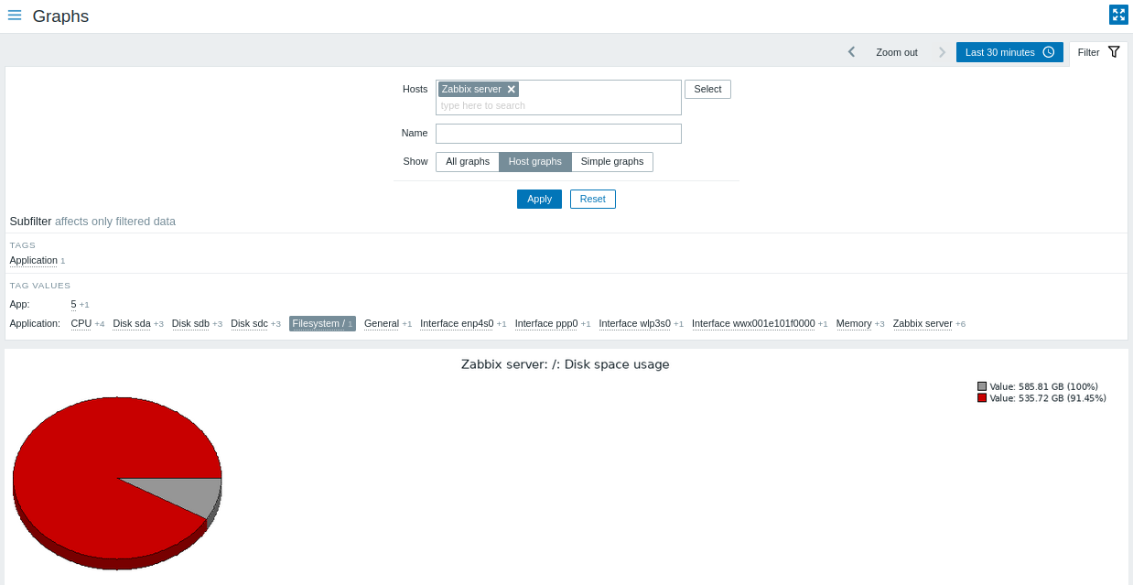Click the funnel filter icon

pyautogui.click(x=1114, y=52)
